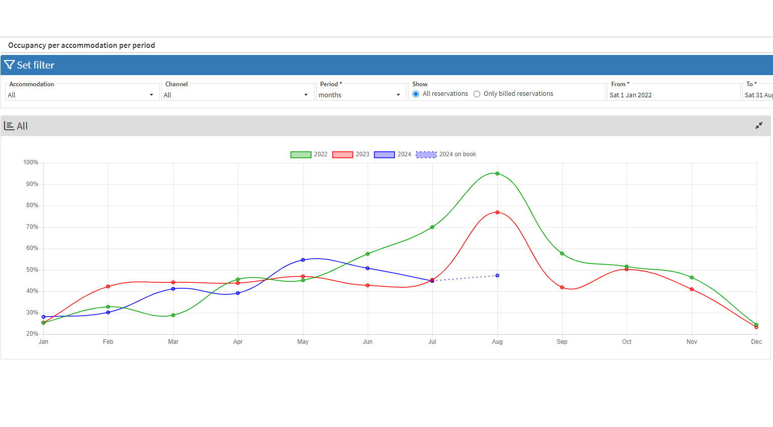Click the funnel filter icon
773x427 pixels.
[9, 65]
